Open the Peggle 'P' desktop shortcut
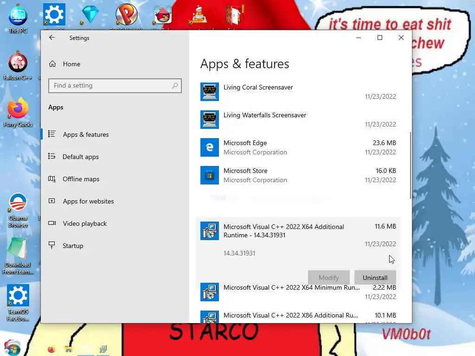The height and width of the screenshot is (356, 475). 126,15
